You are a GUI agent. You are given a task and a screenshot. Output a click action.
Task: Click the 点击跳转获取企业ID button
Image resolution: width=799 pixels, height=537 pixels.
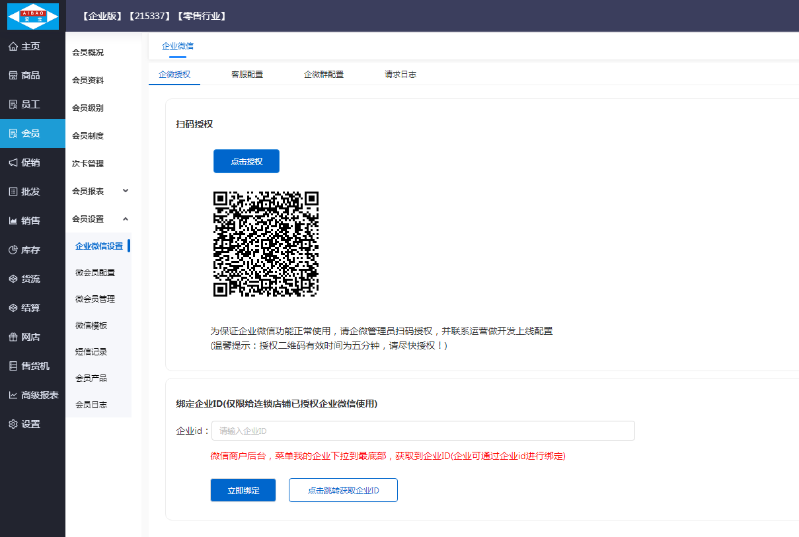343,490
